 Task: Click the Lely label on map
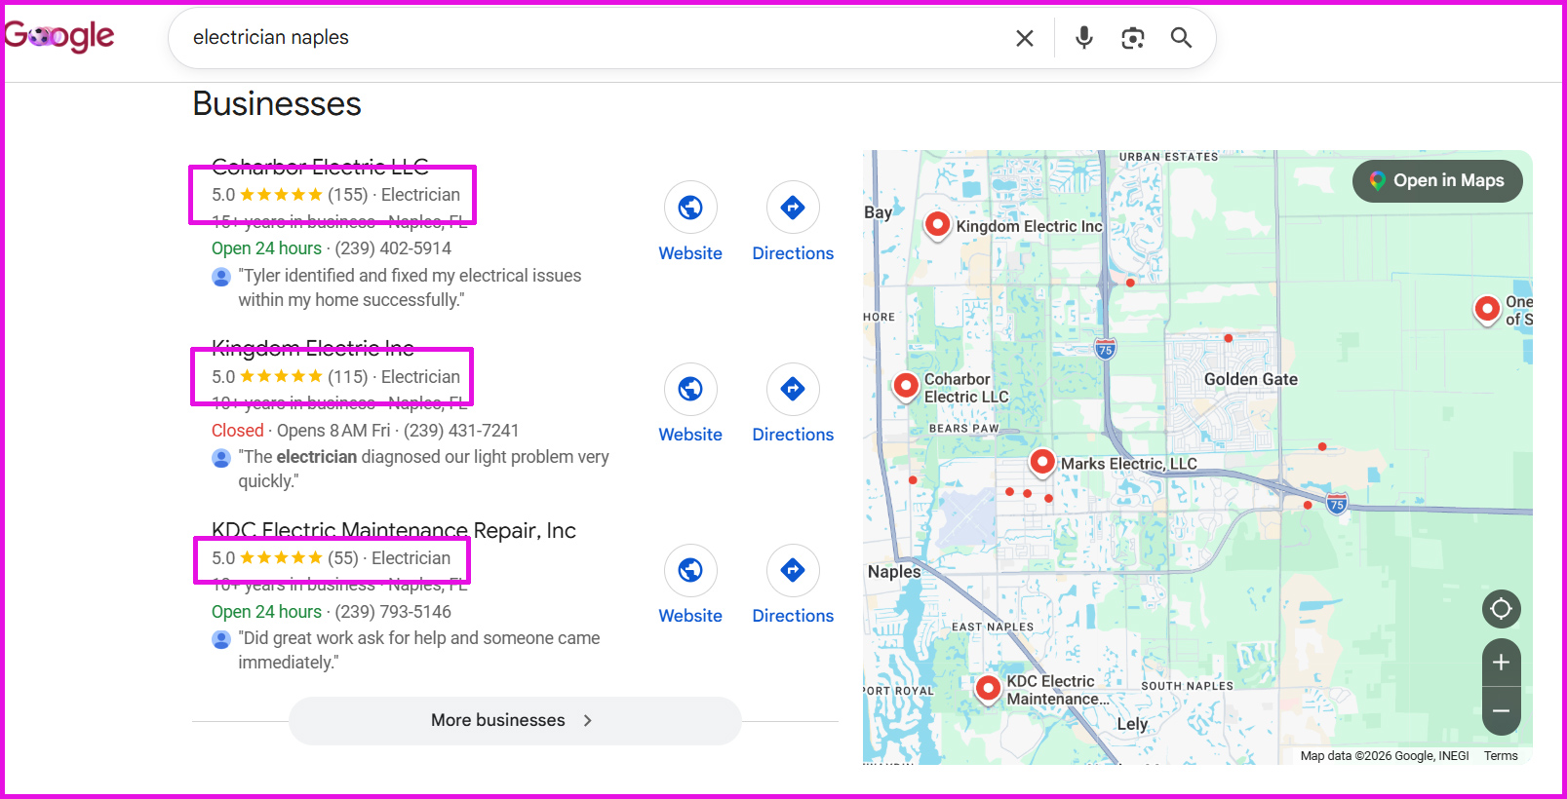[1132, 724]
